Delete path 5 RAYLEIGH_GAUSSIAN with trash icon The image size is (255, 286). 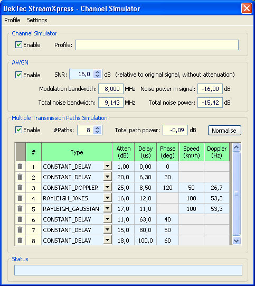point(20,208)
